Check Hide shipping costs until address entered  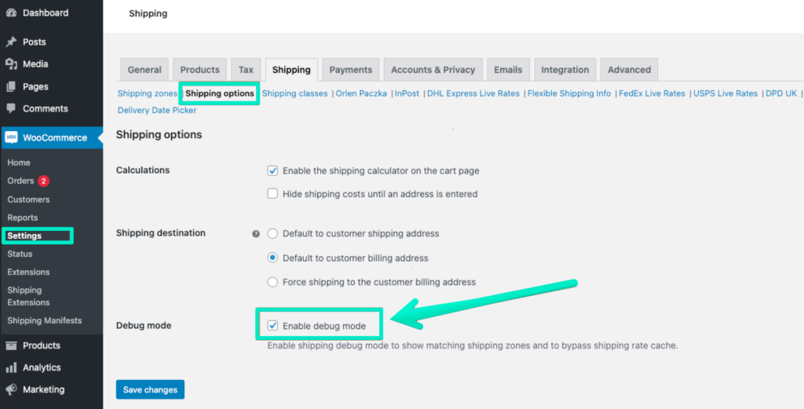[x=272, y=194]
